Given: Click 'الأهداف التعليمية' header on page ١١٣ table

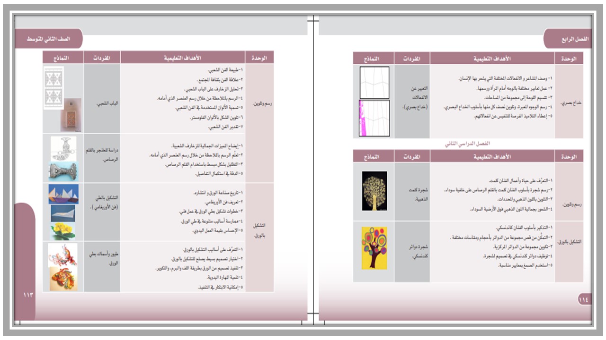Looking at the screenshot, I should (183, 58).
